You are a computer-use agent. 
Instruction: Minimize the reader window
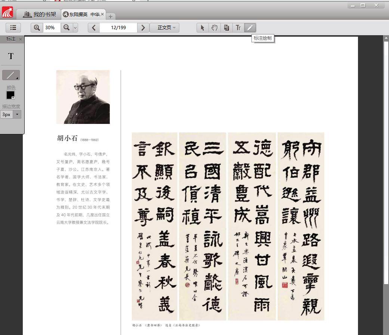tap(352, 6)
